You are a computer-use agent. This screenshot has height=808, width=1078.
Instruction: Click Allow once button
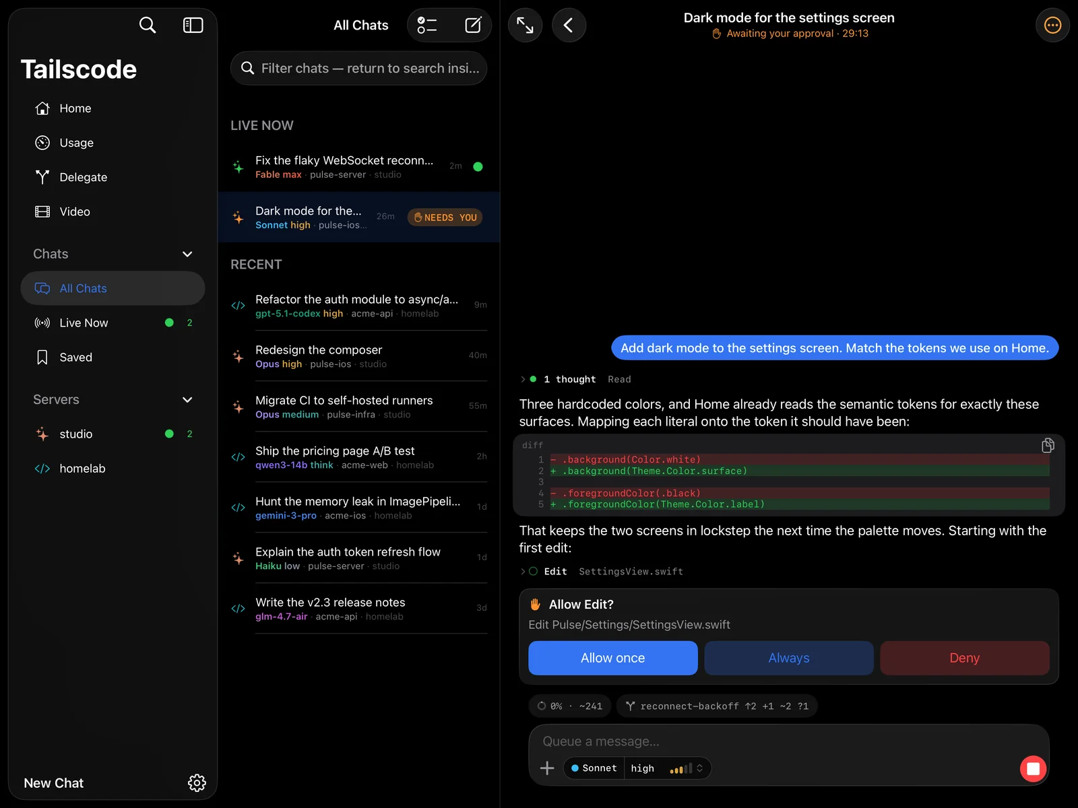[x=612, y=658]
